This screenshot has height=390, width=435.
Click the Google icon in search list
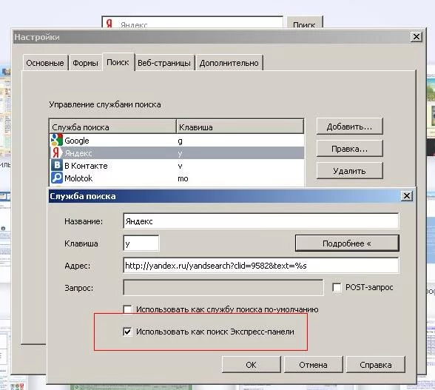56,140
